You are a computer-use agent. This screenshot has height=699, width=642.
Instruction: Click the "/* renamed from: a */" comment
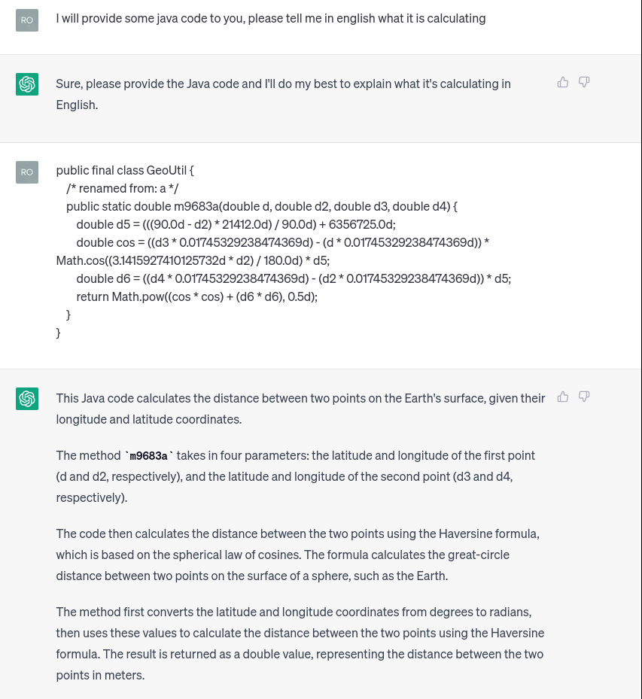pyautogui.click(x=122, y=188)
